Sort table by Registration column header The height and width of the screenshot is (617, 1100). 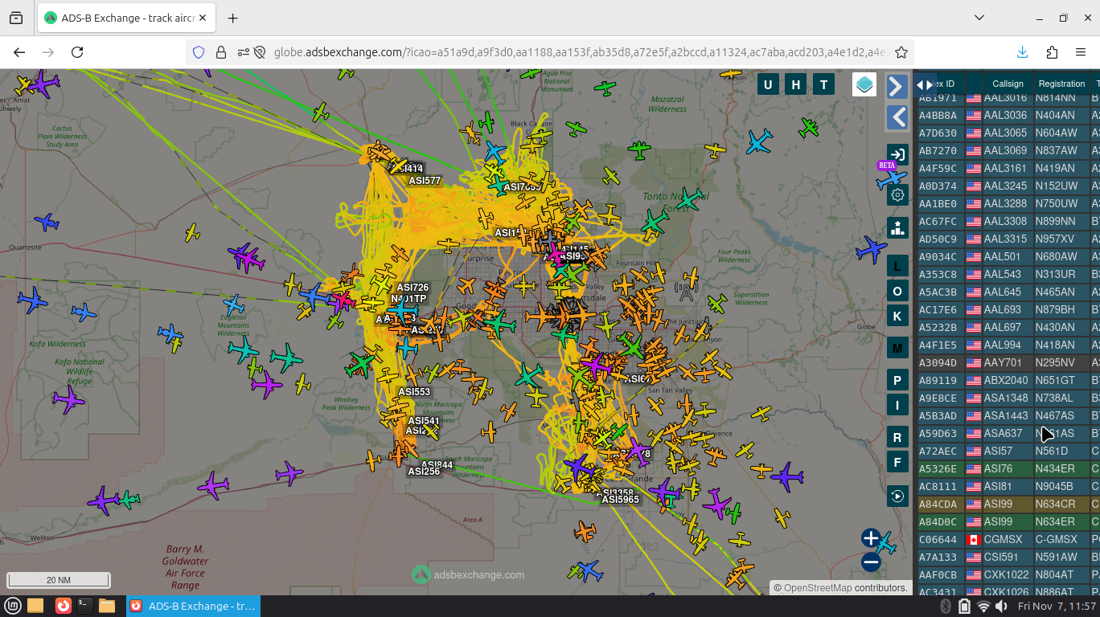click(1061, 84)
